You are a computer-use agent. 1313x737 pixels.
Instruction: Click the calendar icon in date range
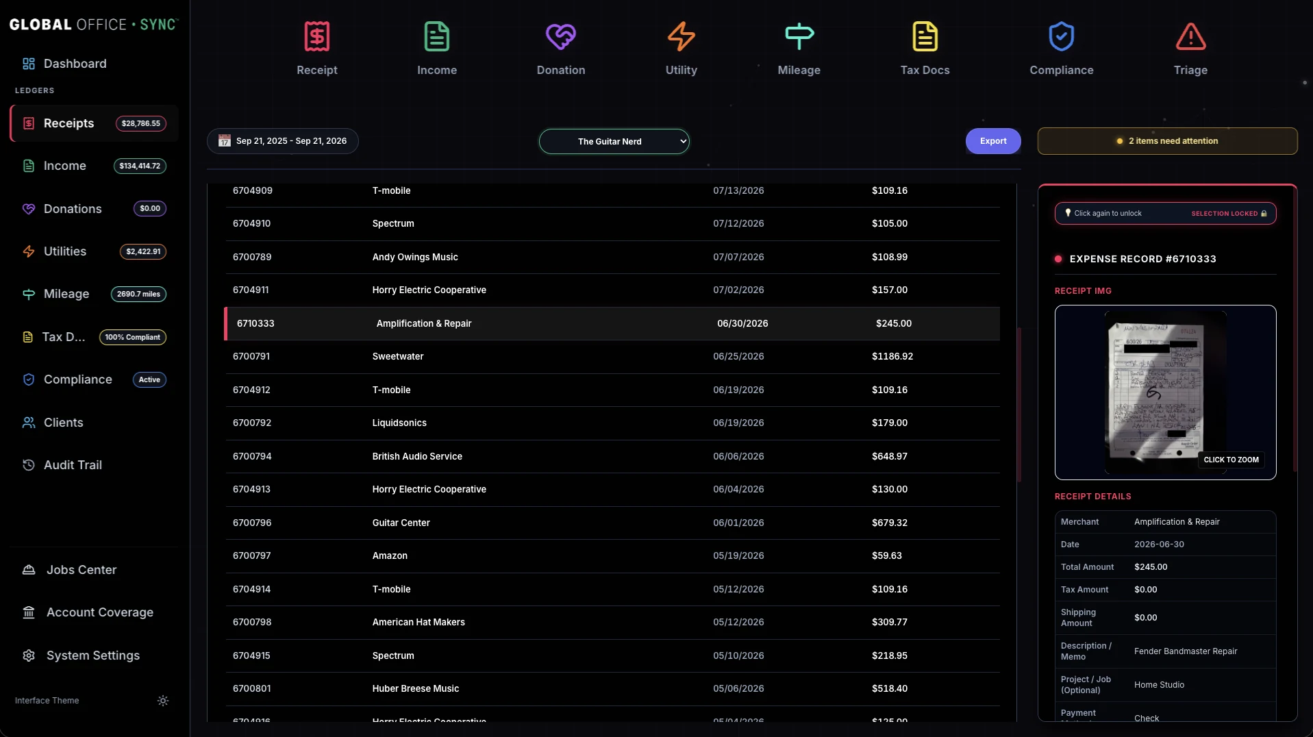pyautogui.click(x=225, y=141)
